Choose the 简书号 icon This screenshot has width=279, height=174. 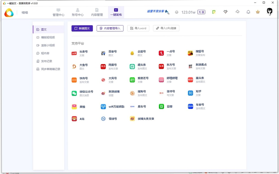pyautogui.click(x=161, y=93)
